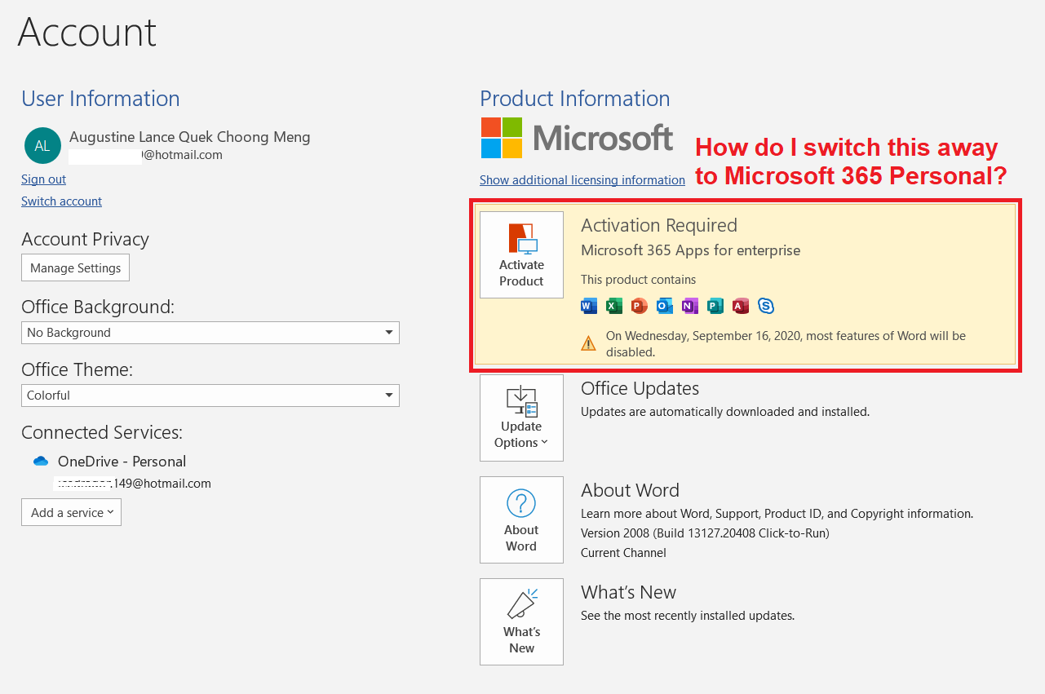This screenshot has width=1045, height=694.
Task: Click the This product contains label
Action: [638, 280]
